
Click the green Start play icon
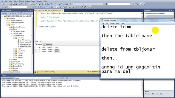click(71, 4)
